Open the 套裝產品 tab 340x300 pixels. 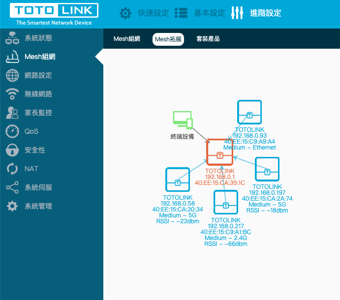click(x=208, y=39)
